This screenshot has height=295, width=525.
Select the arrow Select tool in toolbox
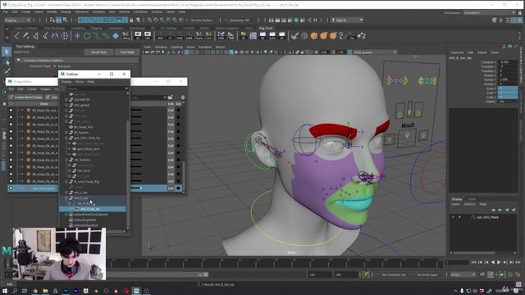coord(7,52)
